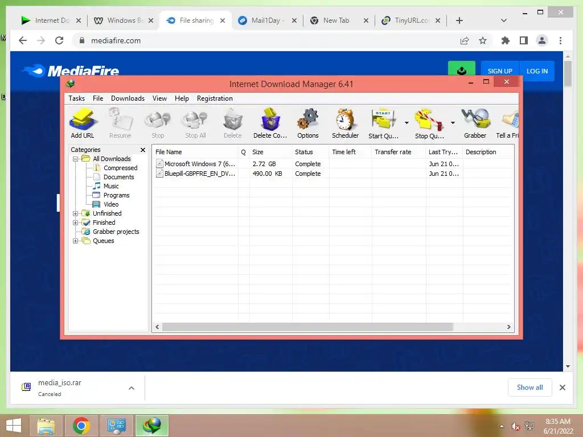The width and height of the screenshot is (583, 437).
Task: Sort by File Name column header
Action: click(x=195, y=152)
